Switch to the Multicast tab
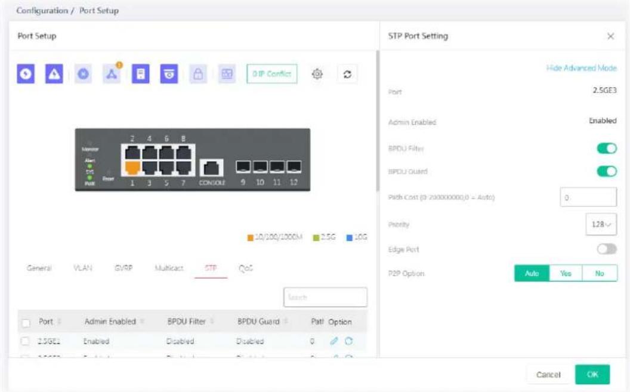Screen dimensions: 630x392 click(x=169, y=268)
